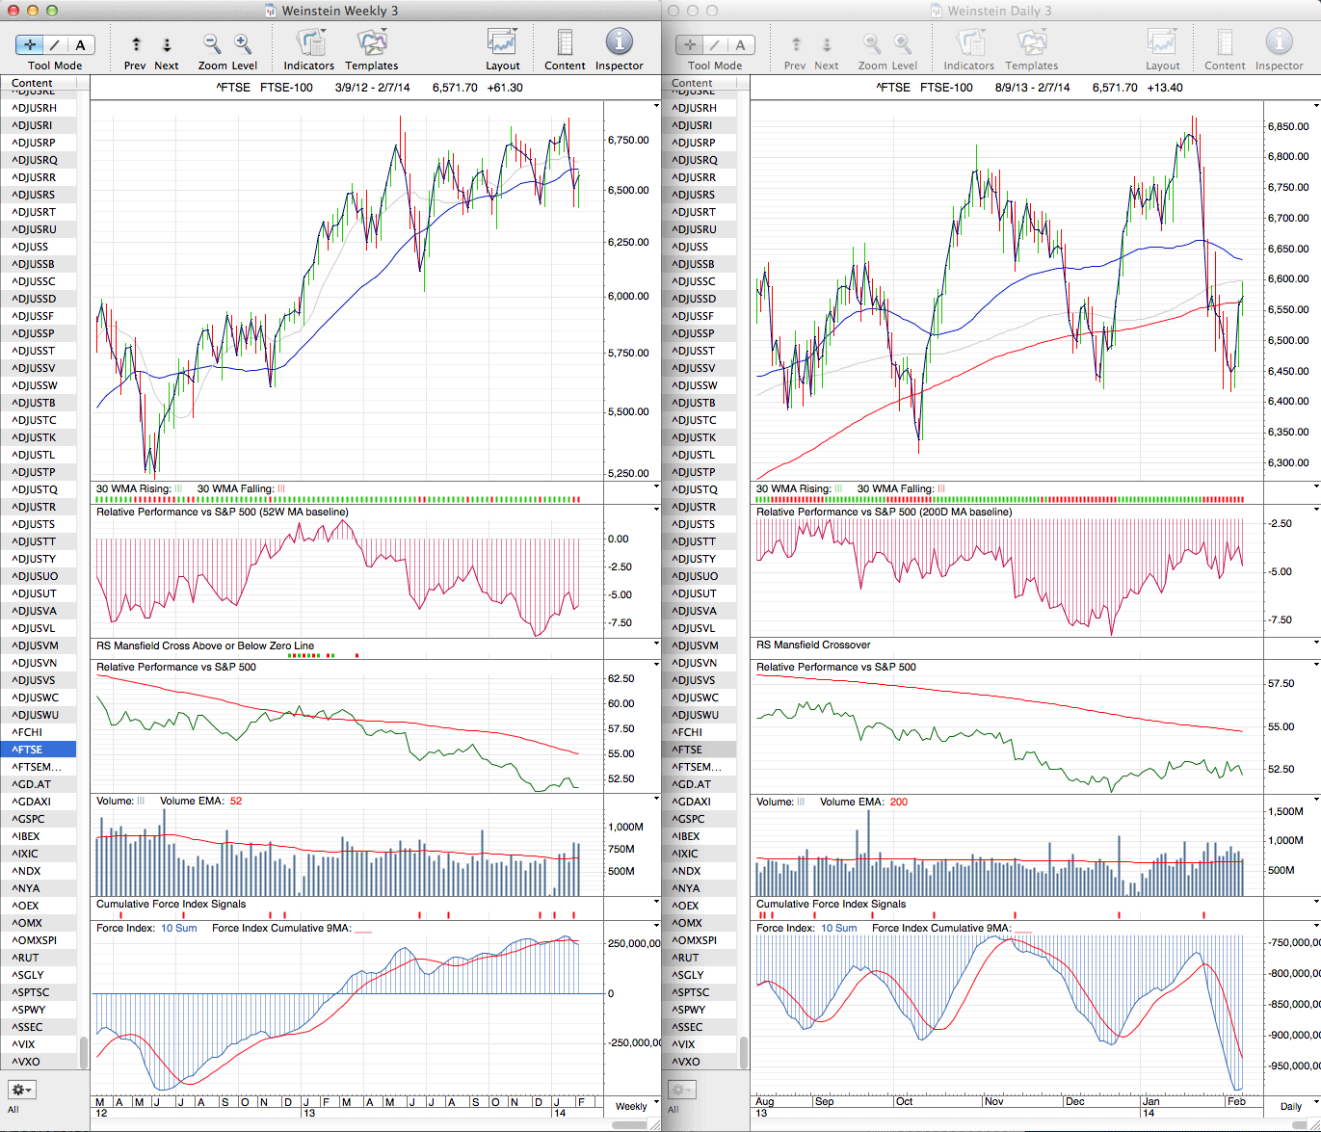This screenshot has height=1132, width=1321.
Task: Select ^VIX in the Weekly window symbol list
Action: (x=25, y=1044)
